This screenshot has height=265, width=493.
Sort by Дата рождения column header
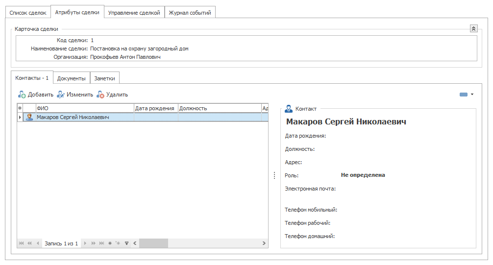156,108
